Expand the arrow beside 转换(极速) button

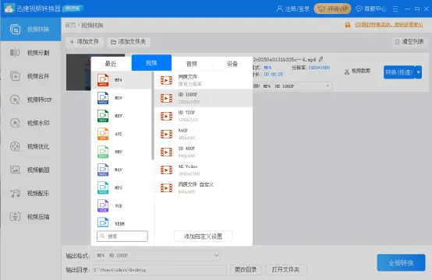pyautogui.click(x=419, y=72)
